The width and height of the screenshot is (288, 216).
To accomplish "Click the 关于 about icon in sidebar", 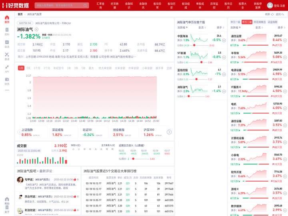I will (7, 207).
